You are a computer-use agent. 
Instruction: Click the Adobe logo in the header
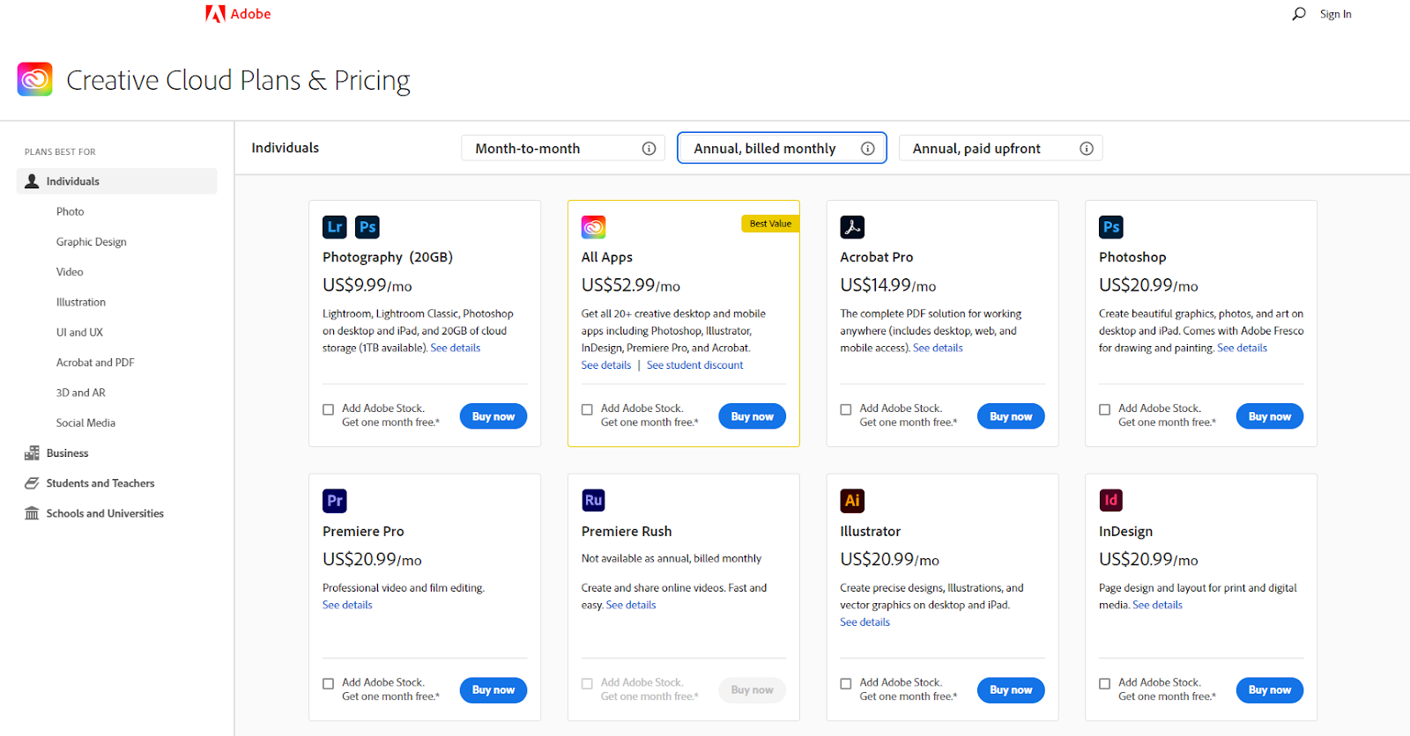(x=238, y=13)
